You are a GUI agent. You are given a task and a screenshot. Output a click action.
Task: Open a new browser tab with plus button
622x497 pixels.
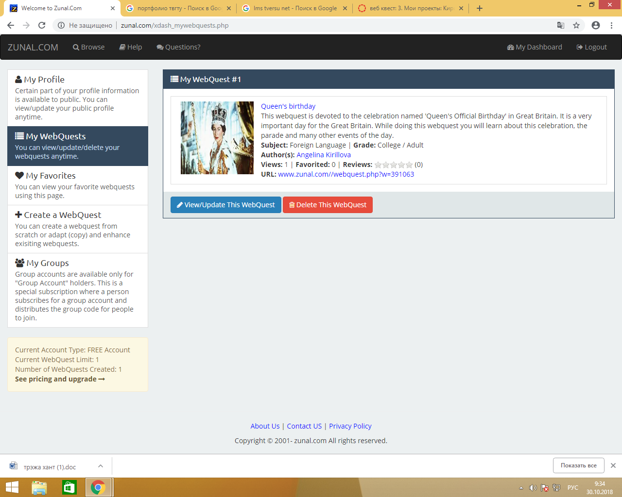tap(479, 8)
